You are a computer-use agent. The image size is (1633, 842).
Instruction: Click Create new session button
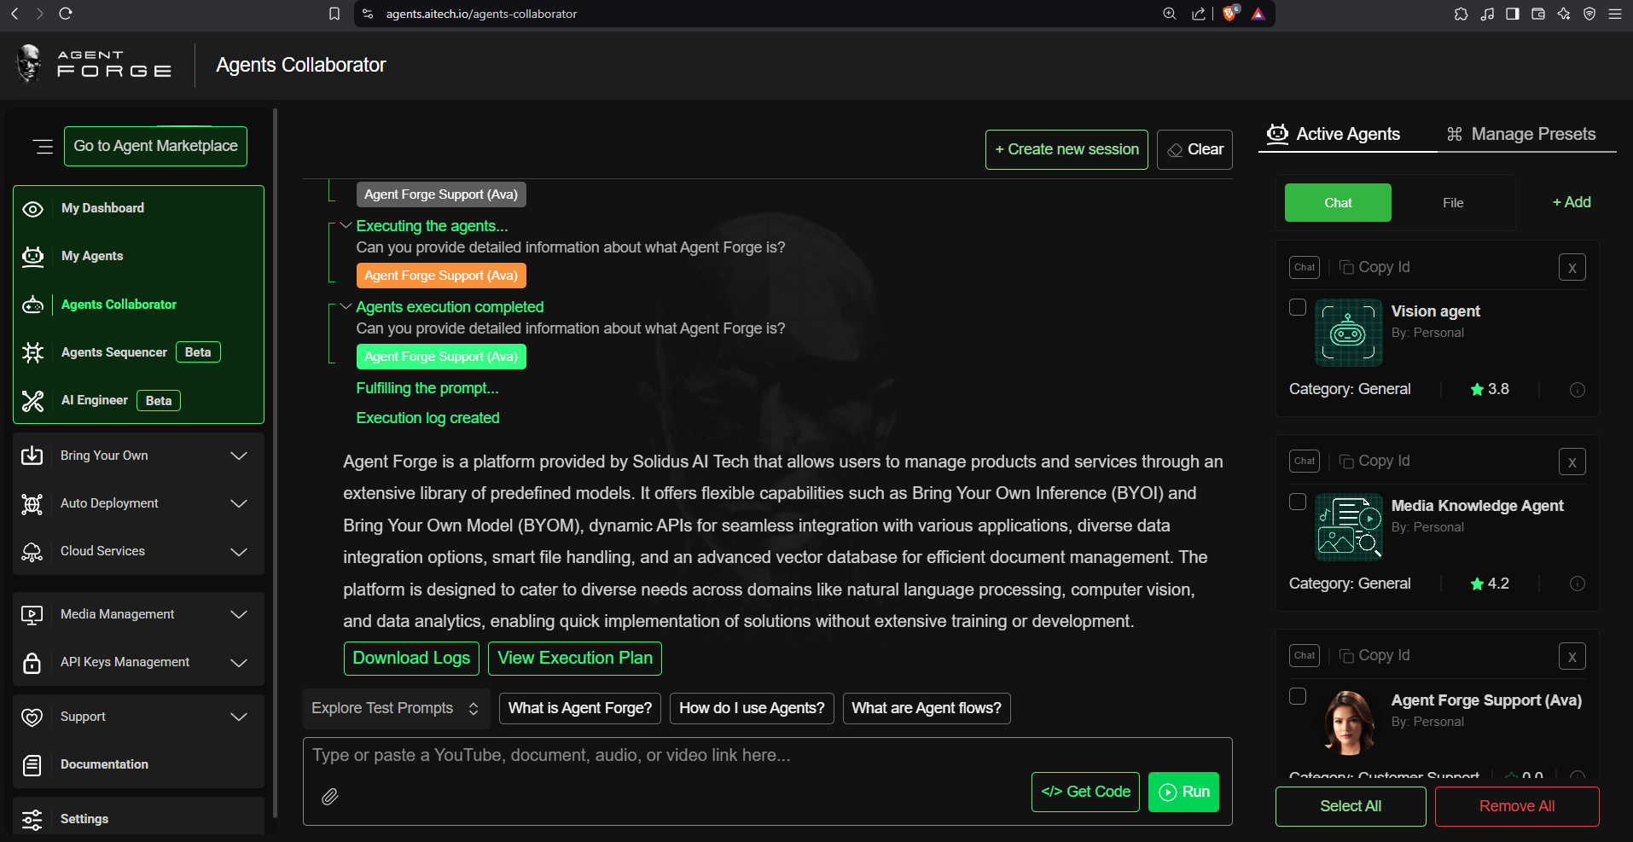pos(1066,149)
